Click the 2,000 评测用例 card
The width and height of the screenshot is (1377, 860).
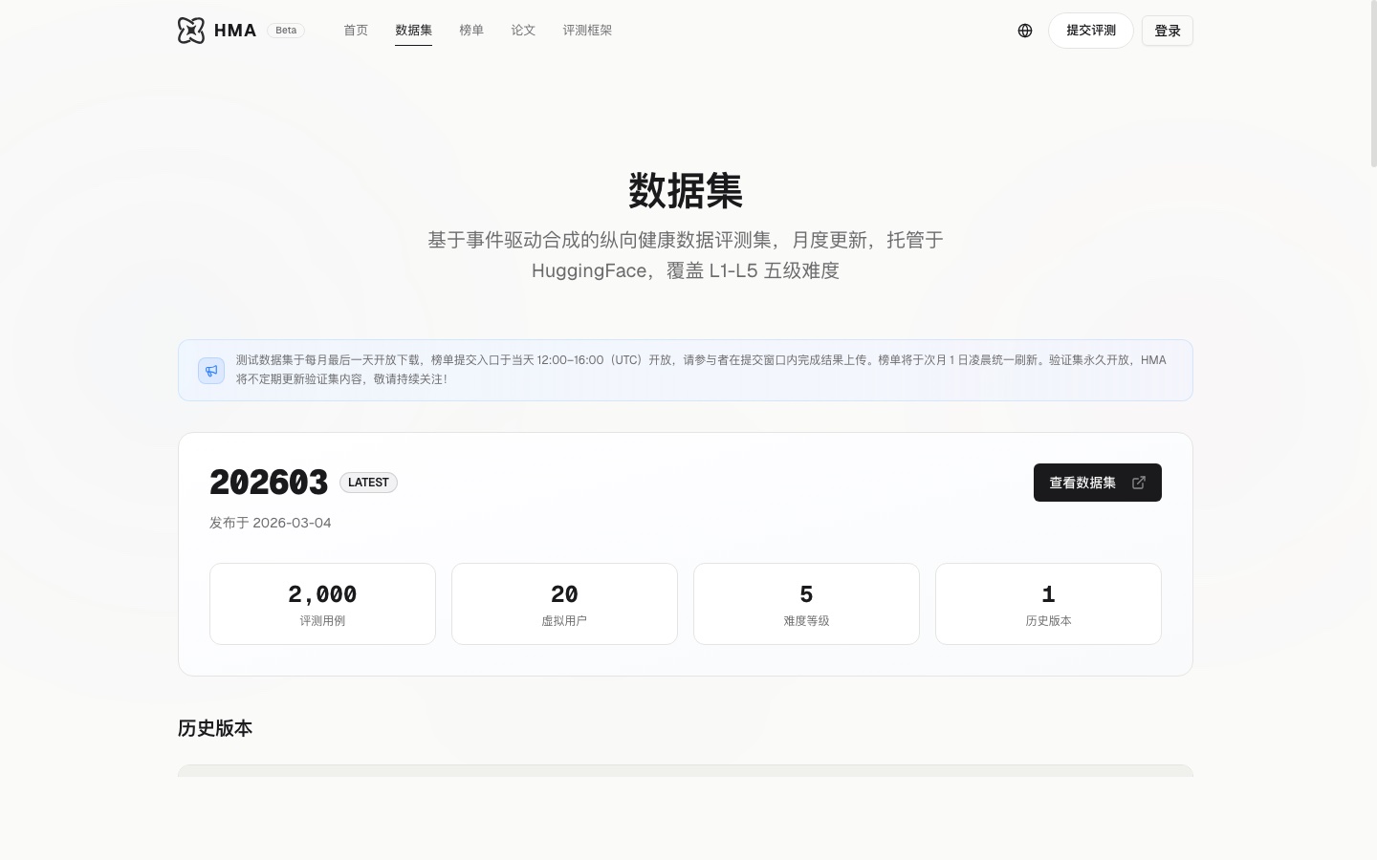(x=322, y=604)
